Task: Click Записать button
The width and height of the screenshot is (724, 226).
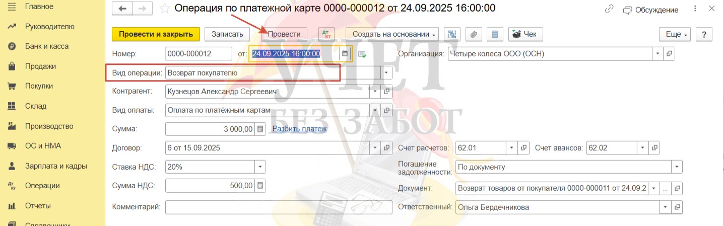Action: [x=227, y=34]
